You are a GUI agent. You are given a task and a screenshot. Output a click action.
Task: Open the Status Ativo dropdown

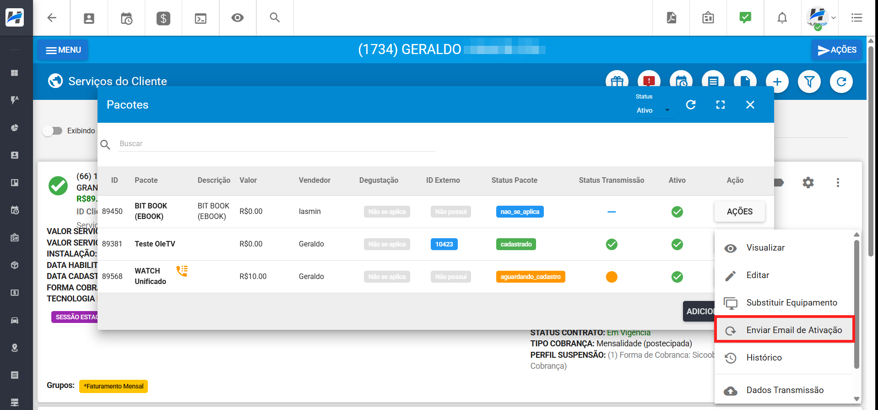pyautogui.click(x=653, y=110)
